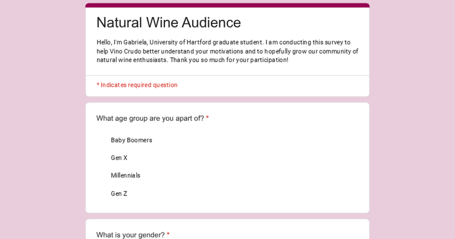Click the 'What is your gender?' question
Image resolution: width=455 pixels, height=239 pixels.
click(x=130, y=235)
